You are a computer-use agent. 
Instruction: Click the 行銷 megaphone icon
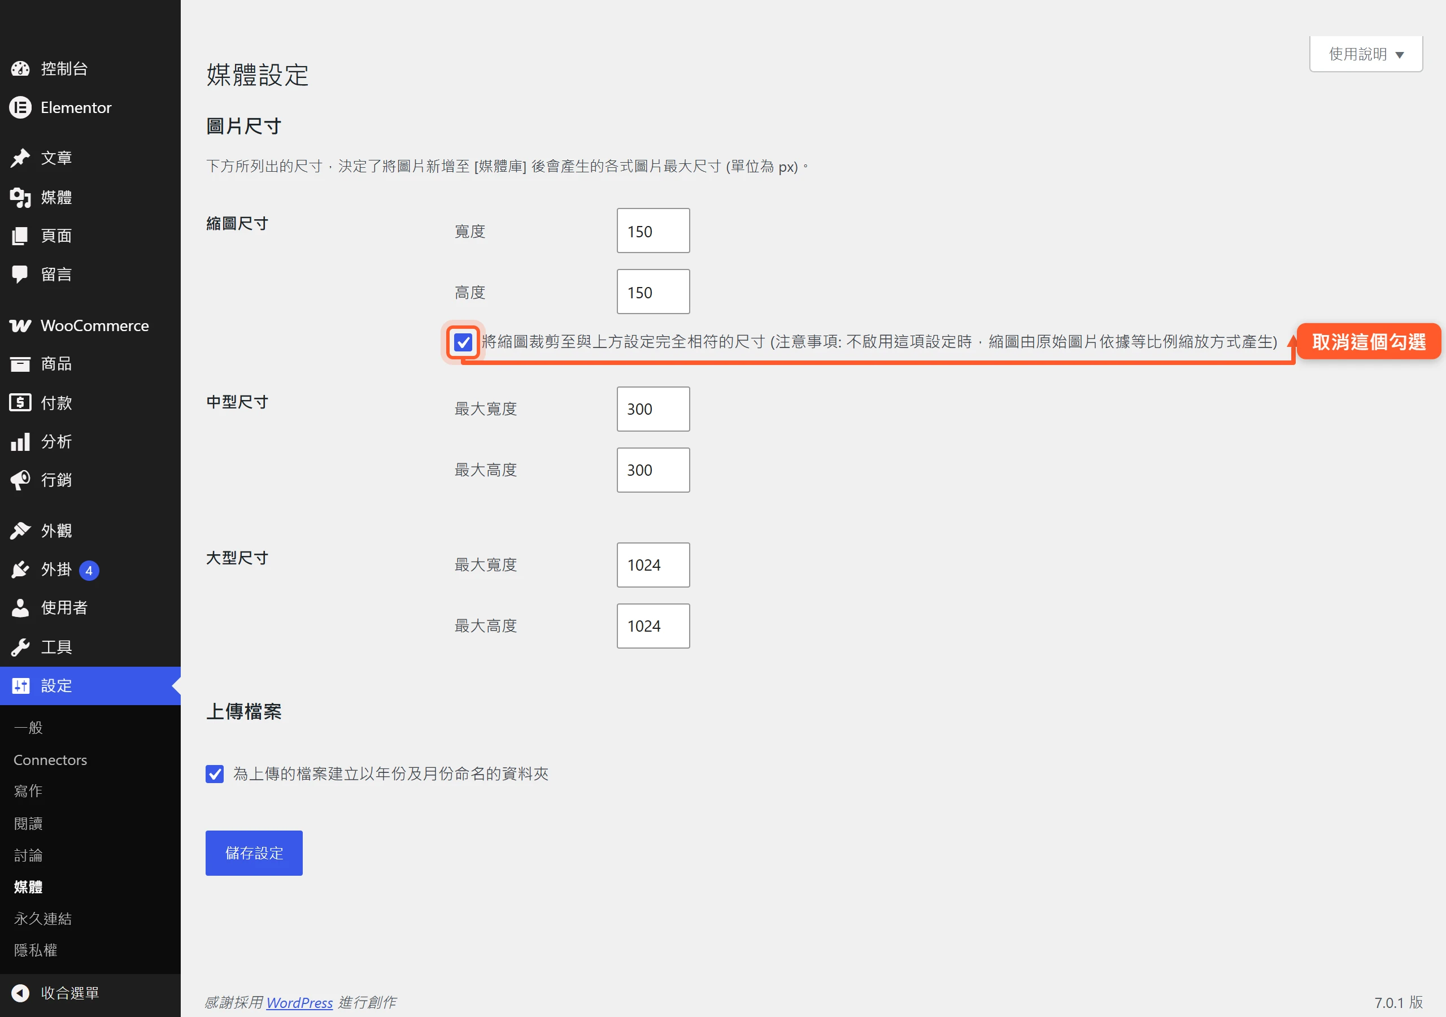tap(20, 480)
